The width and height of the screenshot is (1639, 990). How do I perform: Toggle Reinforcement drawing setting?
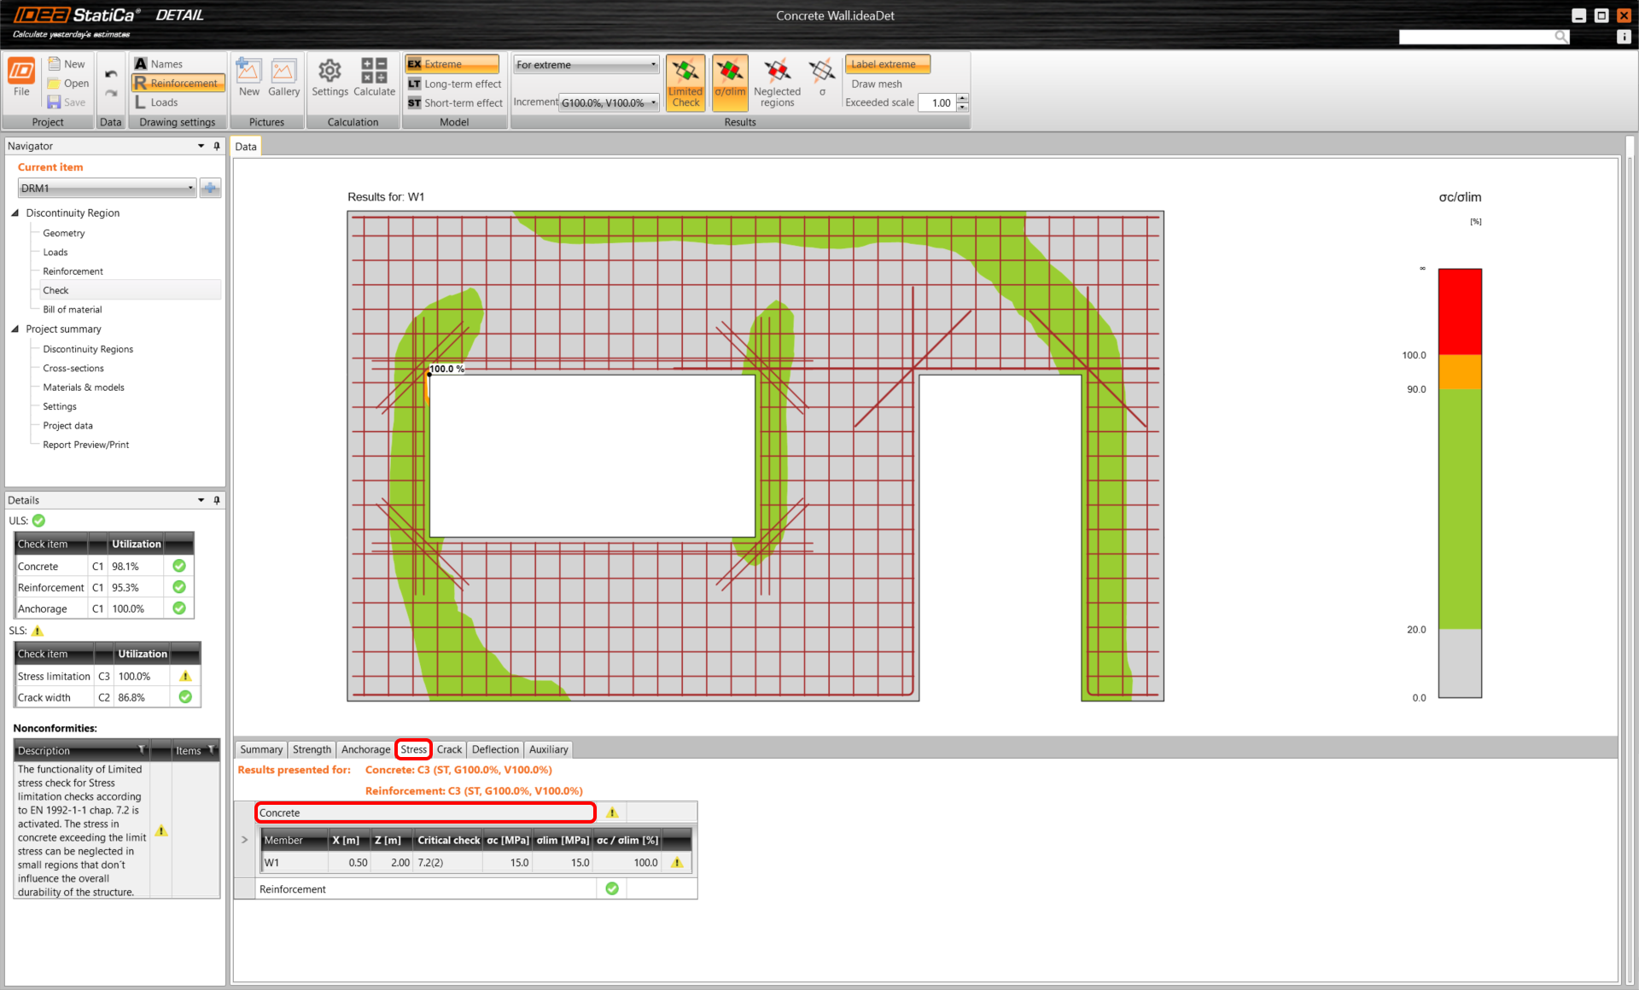pos(178,83)
